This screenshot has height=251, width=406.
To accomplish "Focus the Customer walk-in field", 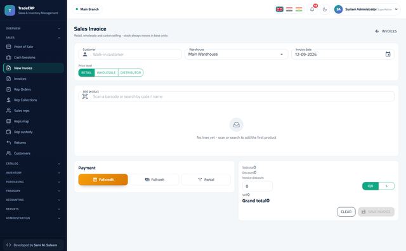I will pyautogui.click(x=130, y=55).
